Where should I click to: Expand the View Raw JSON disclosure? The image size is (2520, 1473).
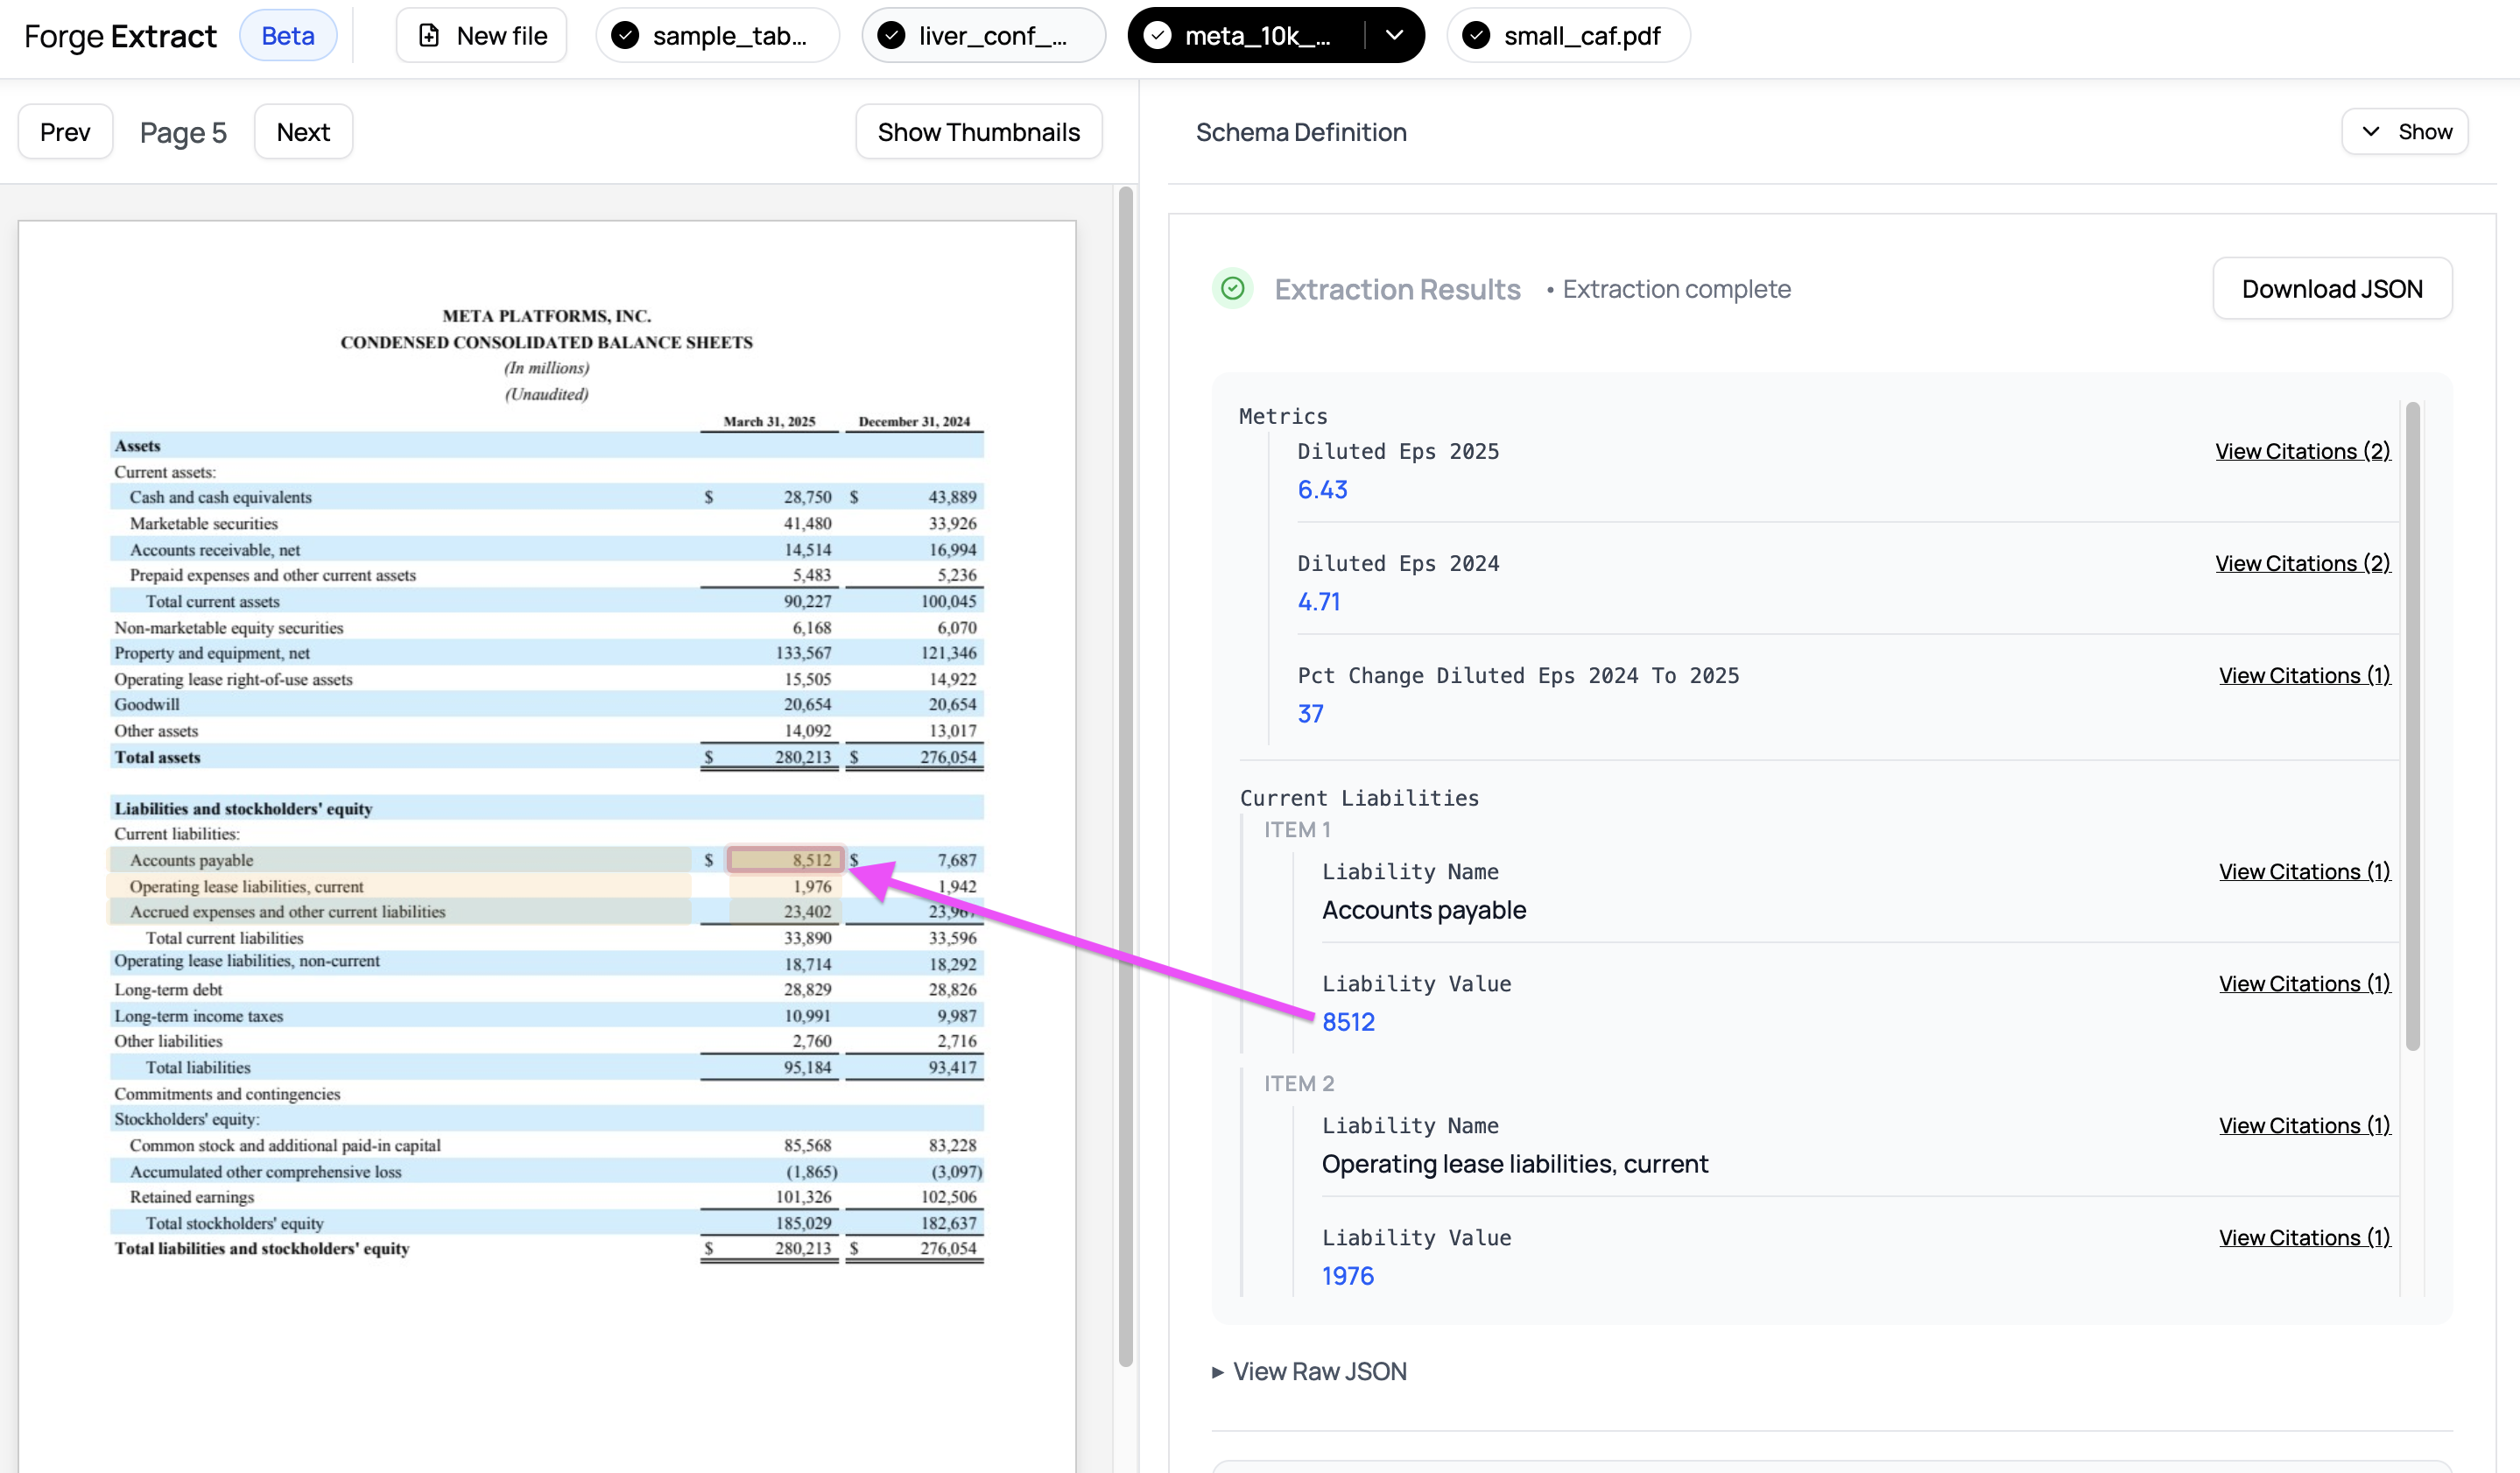(1309, 1371)
